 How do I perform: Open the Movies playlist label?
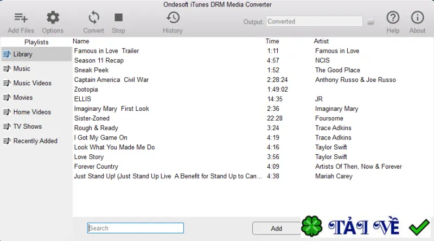pos(23,98)
